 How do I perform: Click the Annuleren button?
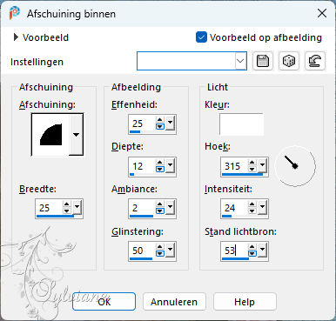pos(174,302)
